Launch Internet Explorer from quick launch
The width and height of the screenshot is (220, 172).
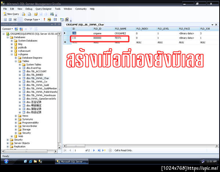[30, 161]
